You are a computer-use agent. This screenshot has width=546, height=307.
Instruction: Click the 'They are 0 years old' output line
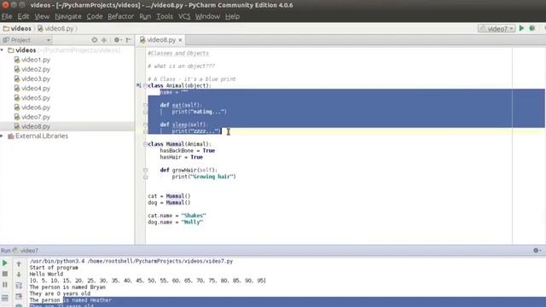pyautogui.click(x=60, y=293)
